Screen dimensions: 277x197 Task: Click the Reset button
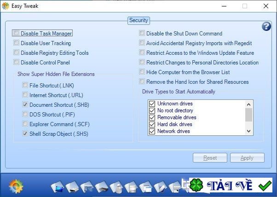(x=210, y=157)
